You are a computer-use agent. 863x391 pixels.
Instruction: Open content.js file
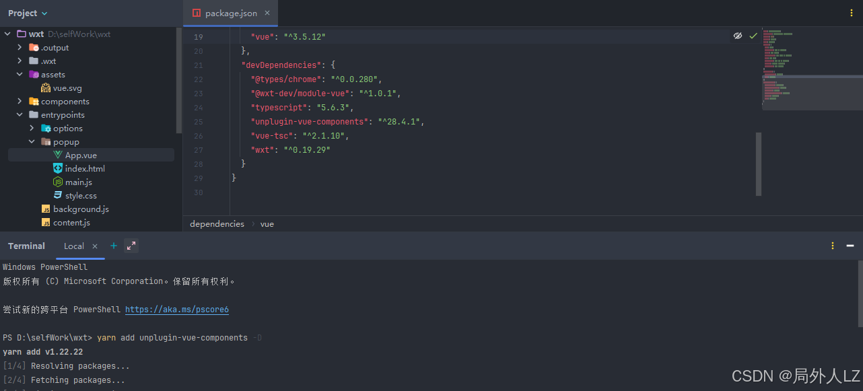pos(71,222)
